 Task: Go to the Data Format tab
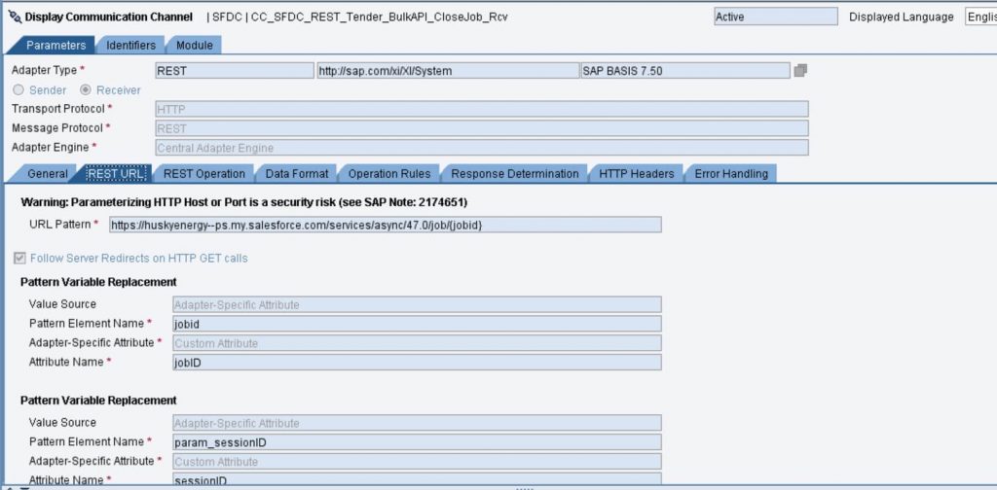[297, 173]
